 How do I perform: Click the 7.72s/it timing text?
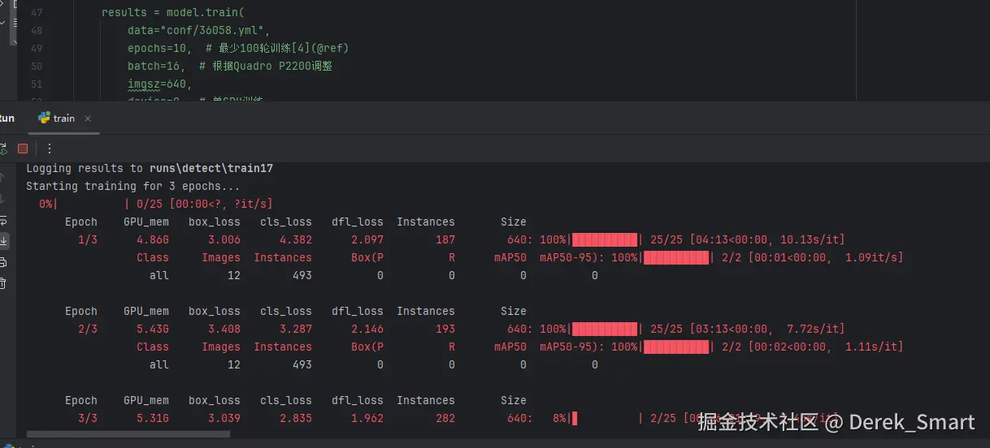[x=813, y=329]
